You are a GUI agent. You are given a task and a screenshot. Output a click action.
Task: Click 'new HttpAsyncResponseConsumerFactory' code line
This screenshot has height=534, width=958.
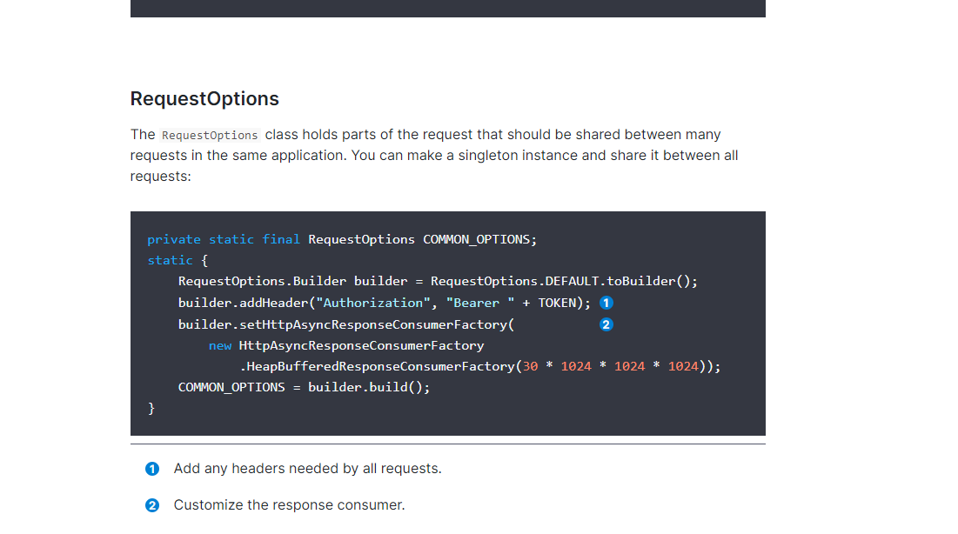tap(346, 345)
